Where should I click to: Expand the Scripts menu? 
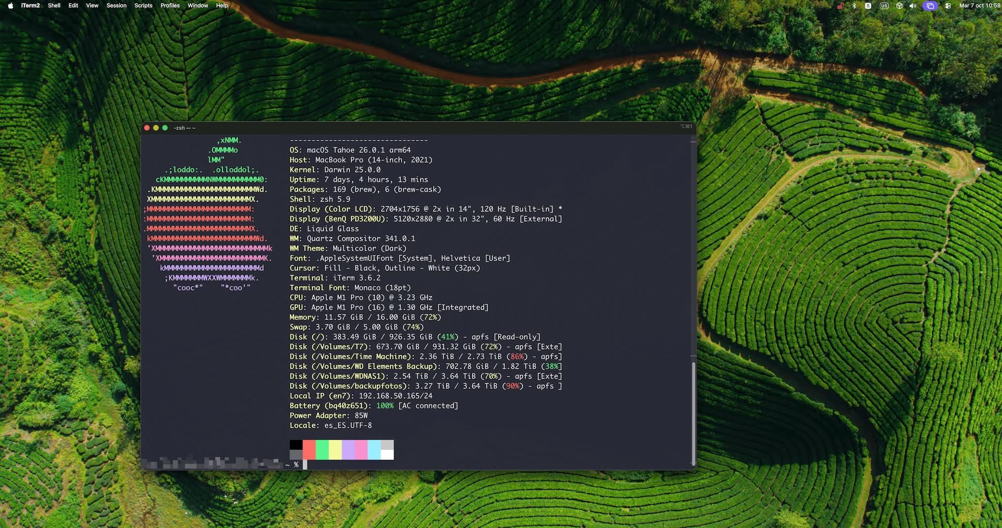[x=143, y=5]
